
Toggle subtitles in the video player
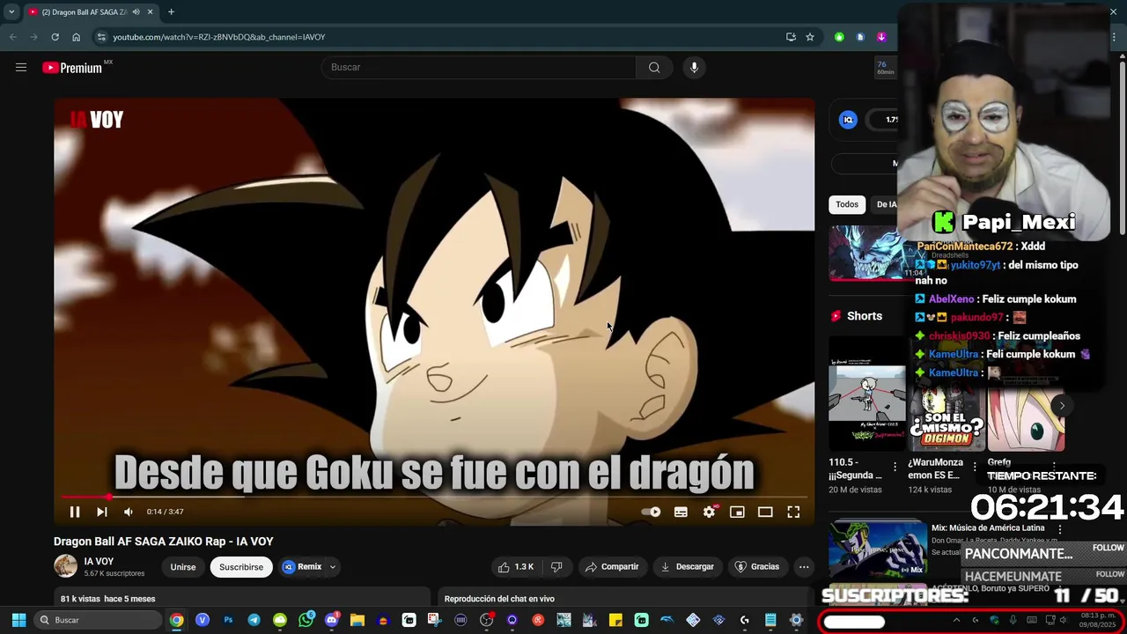point(681,512)
